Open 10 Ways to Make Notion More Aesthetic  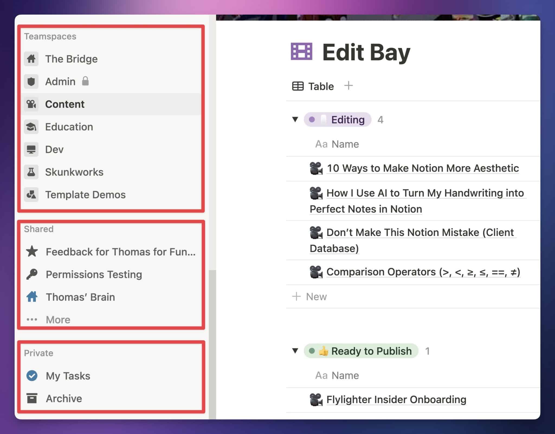click(423, 168)
